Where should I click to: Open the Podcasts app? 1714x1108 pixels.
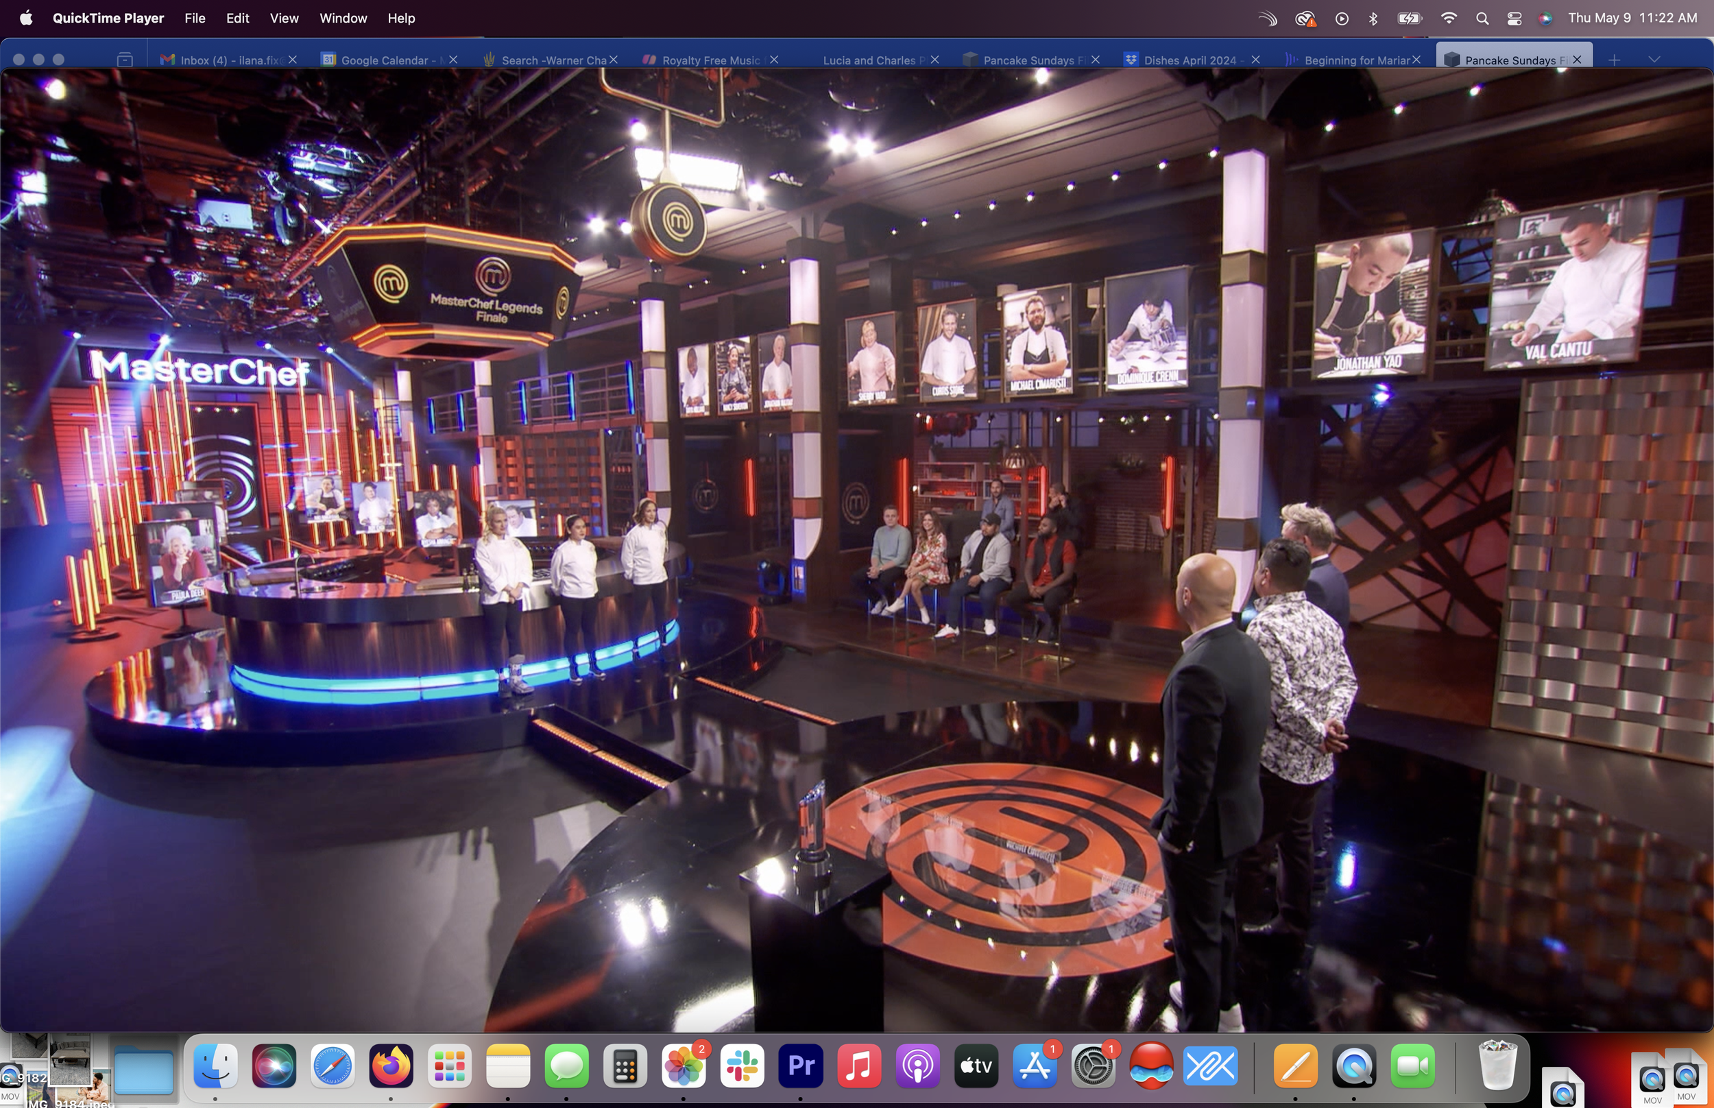pos(918,1065)
